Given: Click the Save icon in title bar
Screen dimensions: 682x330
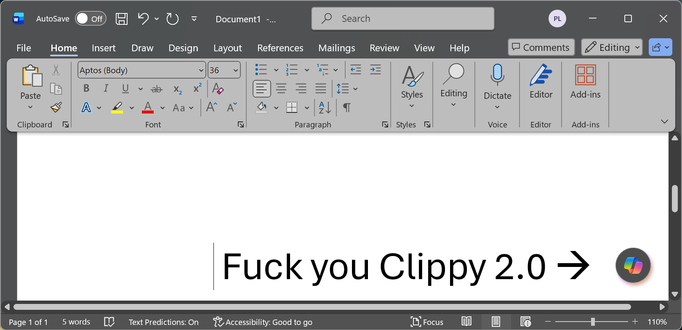Looking at the screenshot, I should point(122,19).
